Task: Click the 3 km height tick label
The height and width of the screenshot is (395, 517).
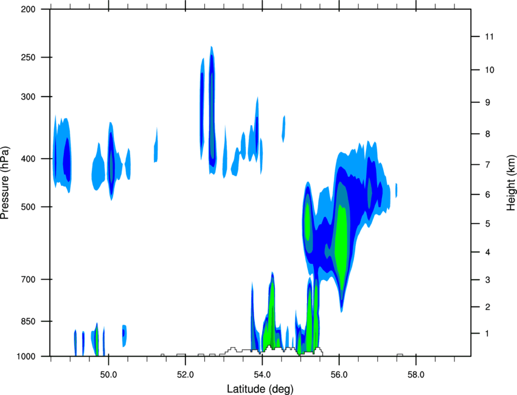Action: tap(488, 280)
